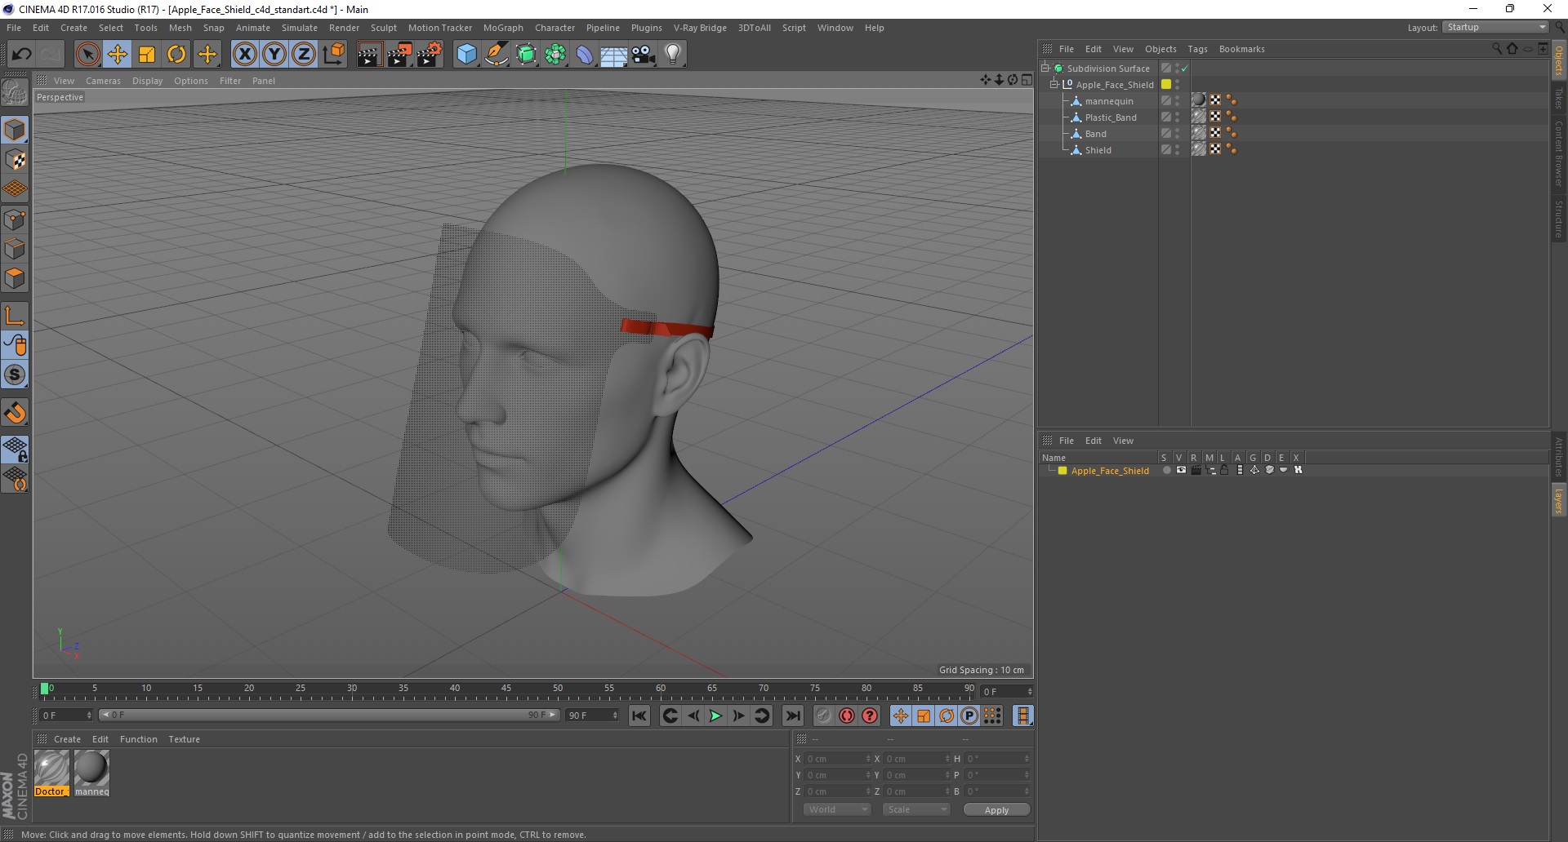Screen dimensions: 1568x842
Task: Add a floor environment object
Action: click(x=614, y=55)
